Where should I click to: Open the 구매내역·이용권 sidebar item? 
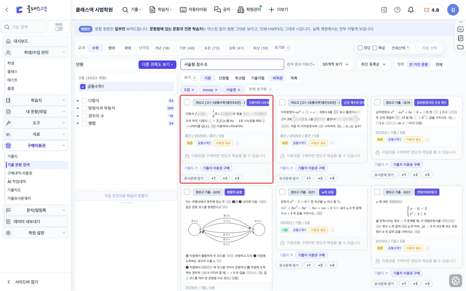coord(20,173)
